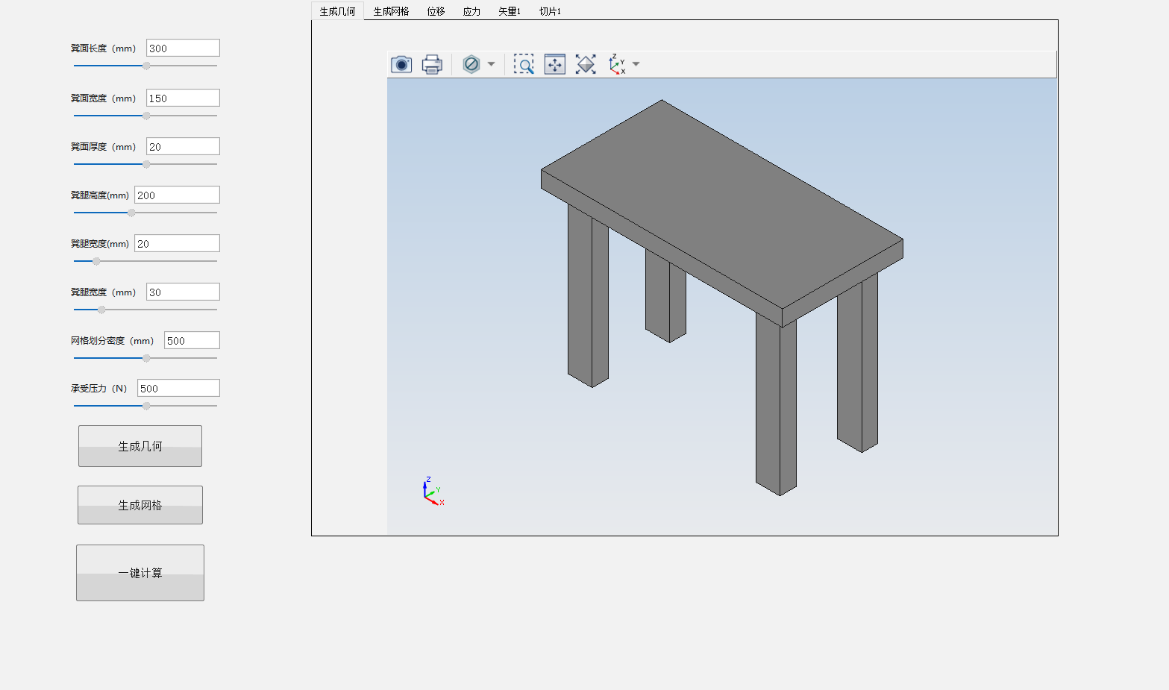Click the 凳腿宽度 input field showing 30
Screen dimensions: 1169x690
point(183,292)
